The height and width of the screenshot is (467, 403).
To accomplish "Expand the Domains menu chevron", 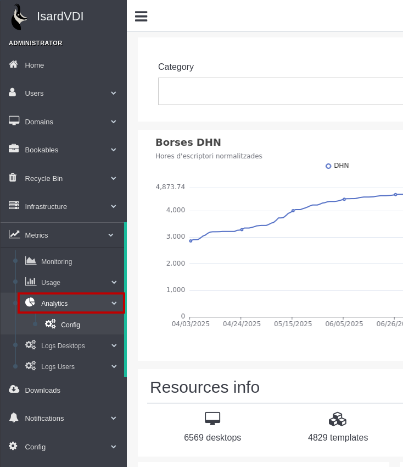I will pyautogui.click(x=114, y=122).
